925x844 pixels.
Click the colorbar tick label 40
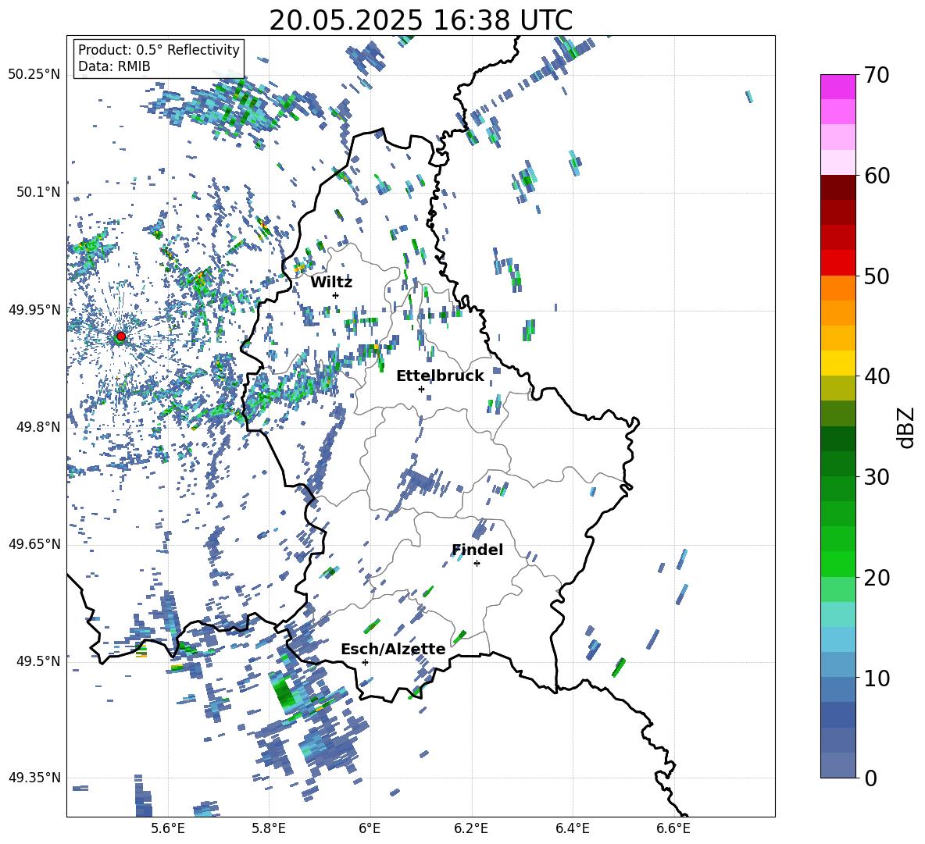877,376
